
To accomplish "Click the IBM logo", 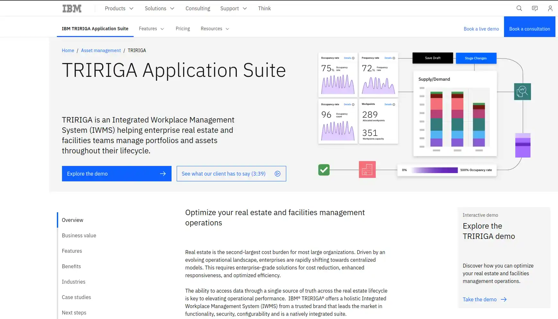I will point(72,8).
